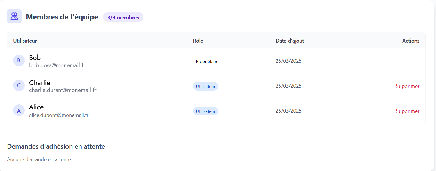Click the Utilisateur column header

(x=25, y=41)
